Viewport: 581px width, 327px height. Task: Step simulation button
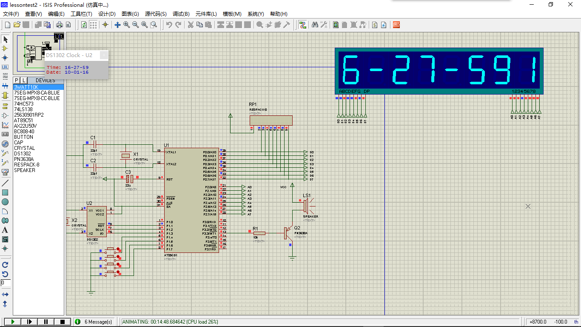coord(29,321)
